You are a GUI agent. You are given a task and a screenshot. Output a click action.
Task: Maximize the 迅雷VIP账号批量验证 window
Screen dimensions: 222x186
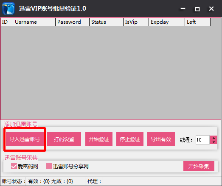click(x=197, y=9)
